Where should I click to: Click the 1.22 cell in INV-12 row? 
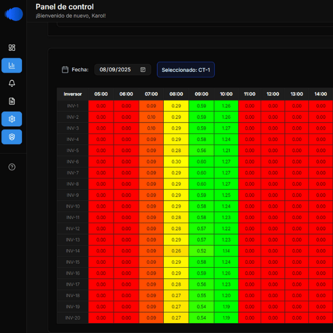tap(226, 228)
